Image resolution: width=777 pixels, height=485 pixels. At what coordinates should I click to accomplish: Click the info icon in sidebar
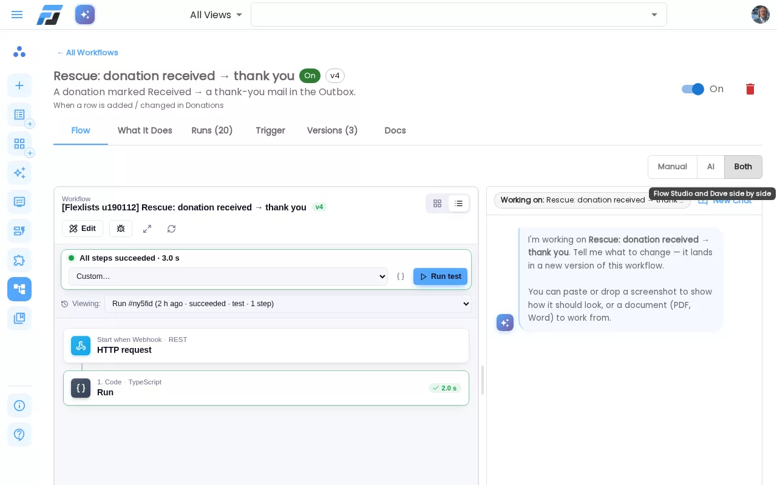(19, 406)
